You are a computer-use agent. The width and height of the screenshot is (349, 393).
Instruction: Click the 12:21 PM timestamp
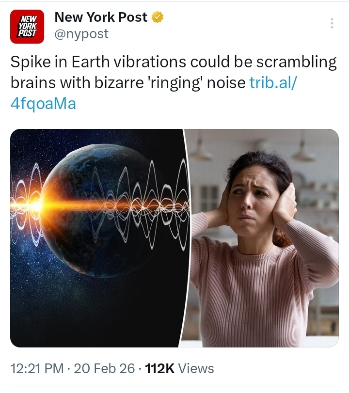pos(37,368)
